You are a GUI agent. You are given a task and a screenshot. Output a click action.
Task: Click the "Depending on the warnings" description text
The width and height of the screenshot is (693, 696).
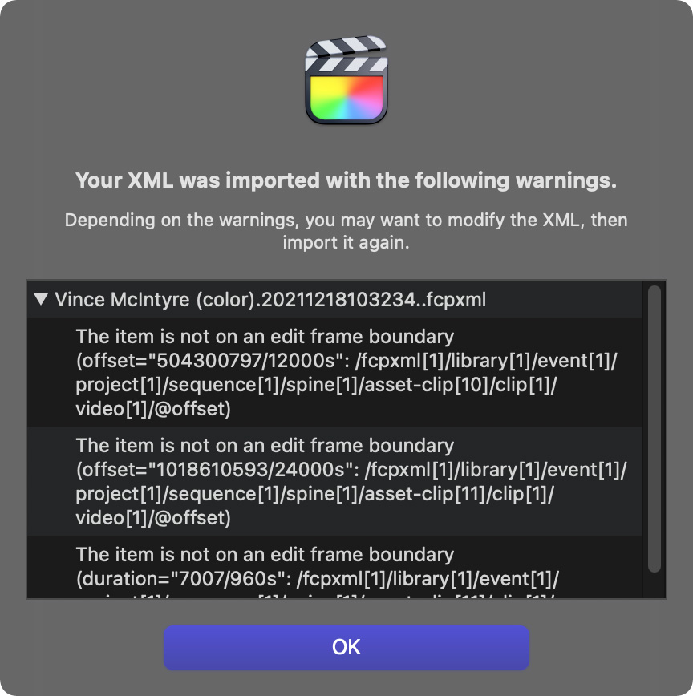(x=346, y=231)
